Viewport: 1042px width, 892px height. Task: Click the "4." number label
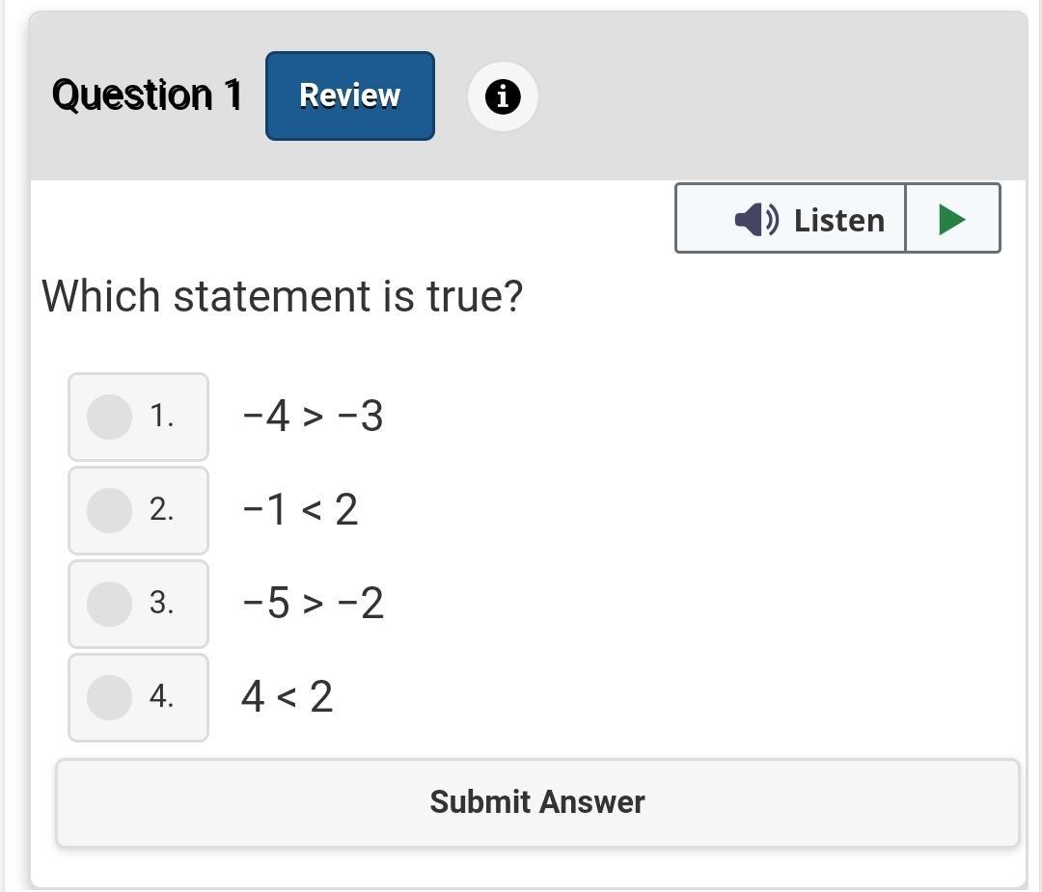click(162, 697)
